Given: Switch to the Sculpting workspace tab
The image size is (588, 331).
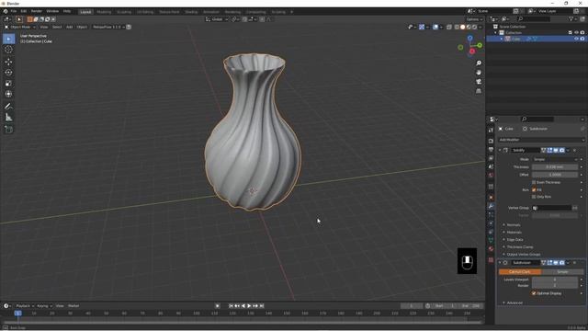Looking at the screenshot, I should 124,12.
